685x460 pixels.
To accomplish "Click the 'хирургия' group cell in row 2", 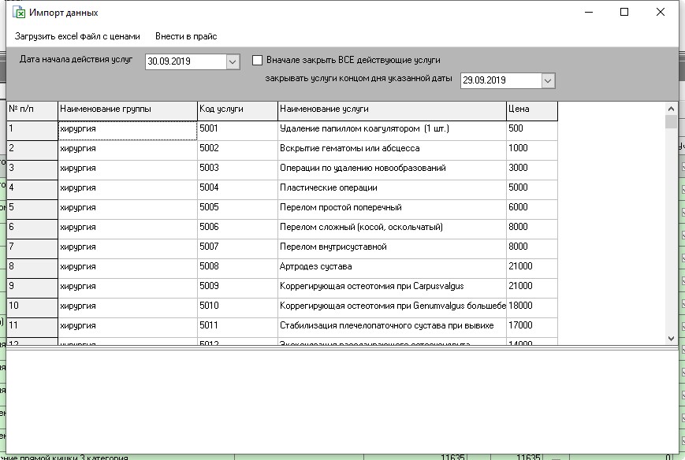I will 126,149.
